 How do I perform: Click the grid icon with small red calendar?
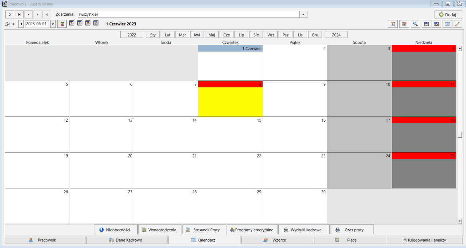coord(426,24)
